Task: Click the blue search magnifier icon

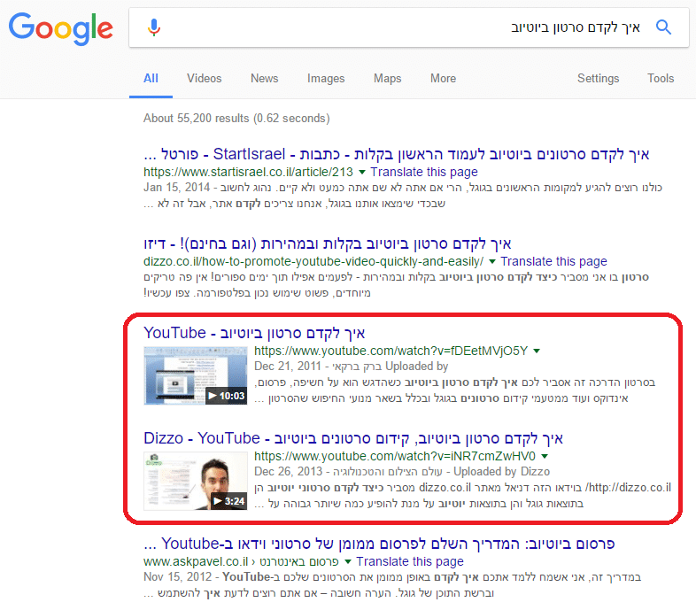Action: (x=663, y=27)
